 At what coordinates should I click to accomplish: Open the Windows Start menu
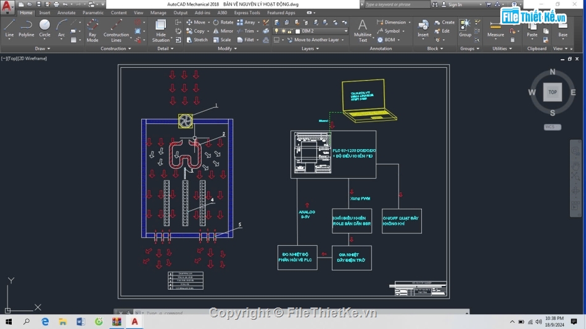click(x=8, y=322)
